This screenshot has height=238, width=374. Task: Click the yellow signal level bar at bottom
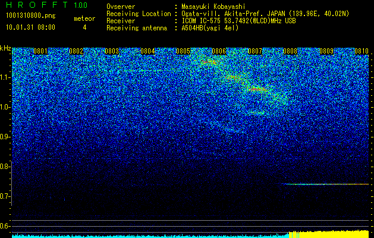329,234
